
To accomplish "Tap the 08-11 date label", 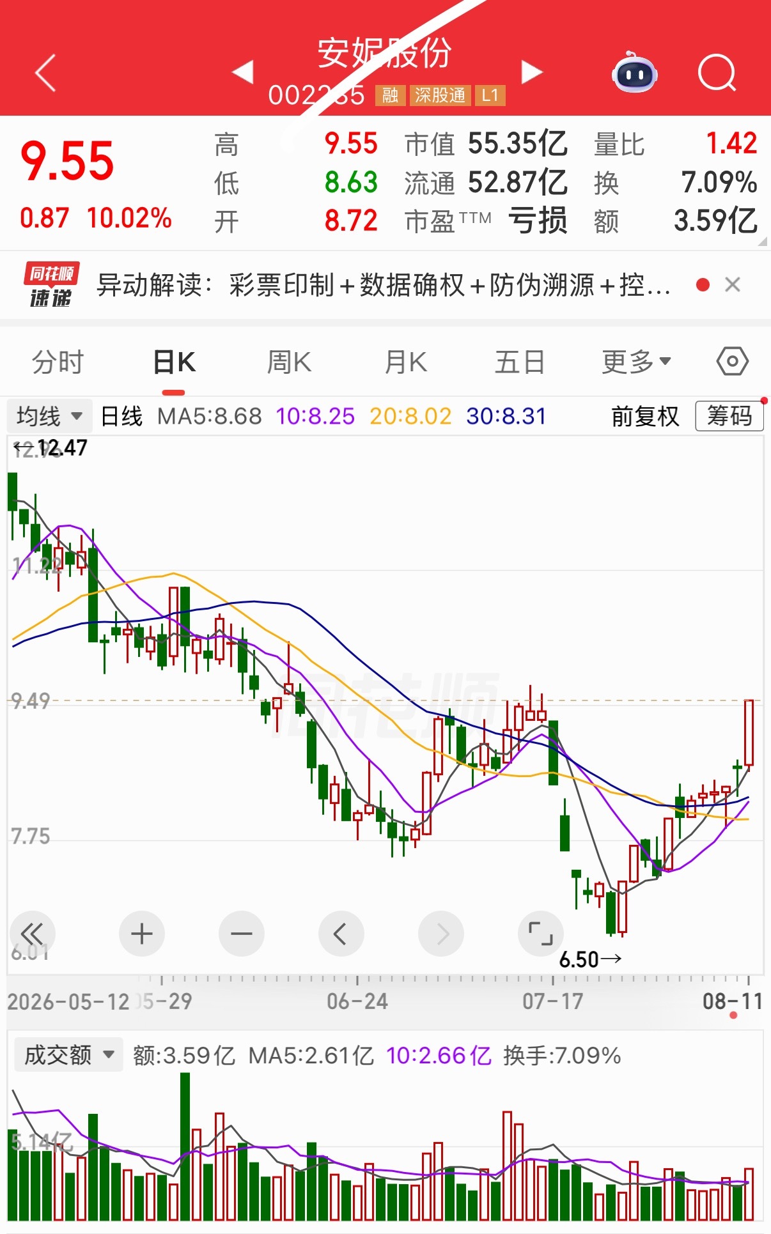I will click(733, 1001).
